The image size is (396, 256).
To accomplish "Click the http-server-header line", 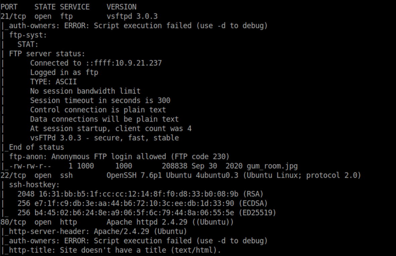I will 98,232.
